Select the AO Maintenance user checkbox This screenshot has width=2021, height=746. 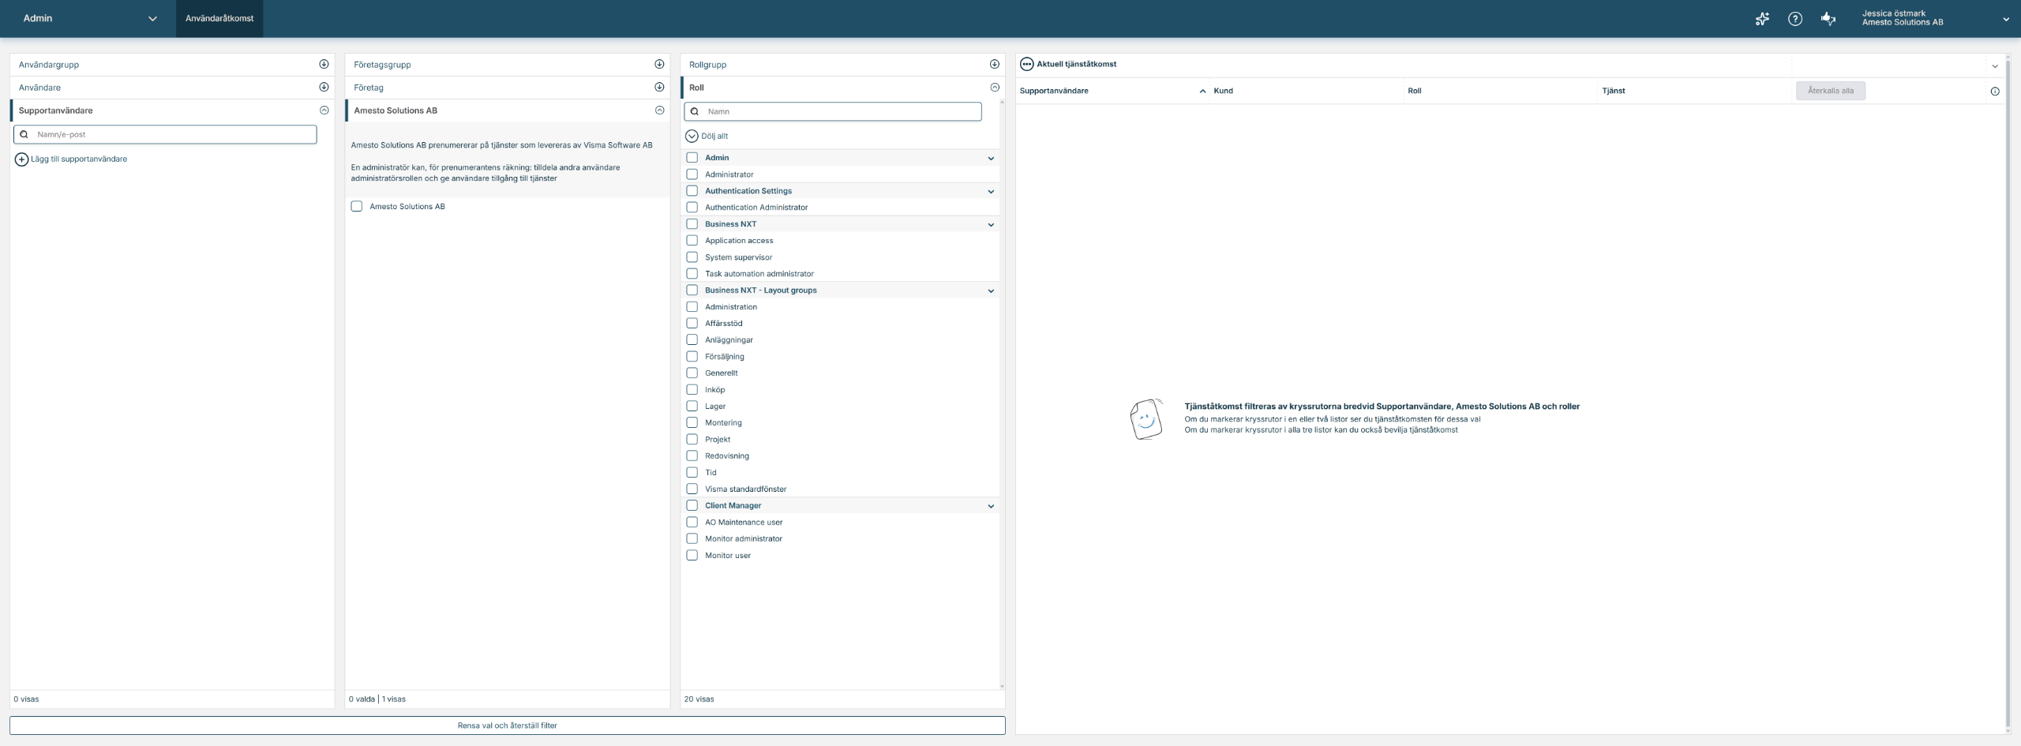tap(692, 523)
